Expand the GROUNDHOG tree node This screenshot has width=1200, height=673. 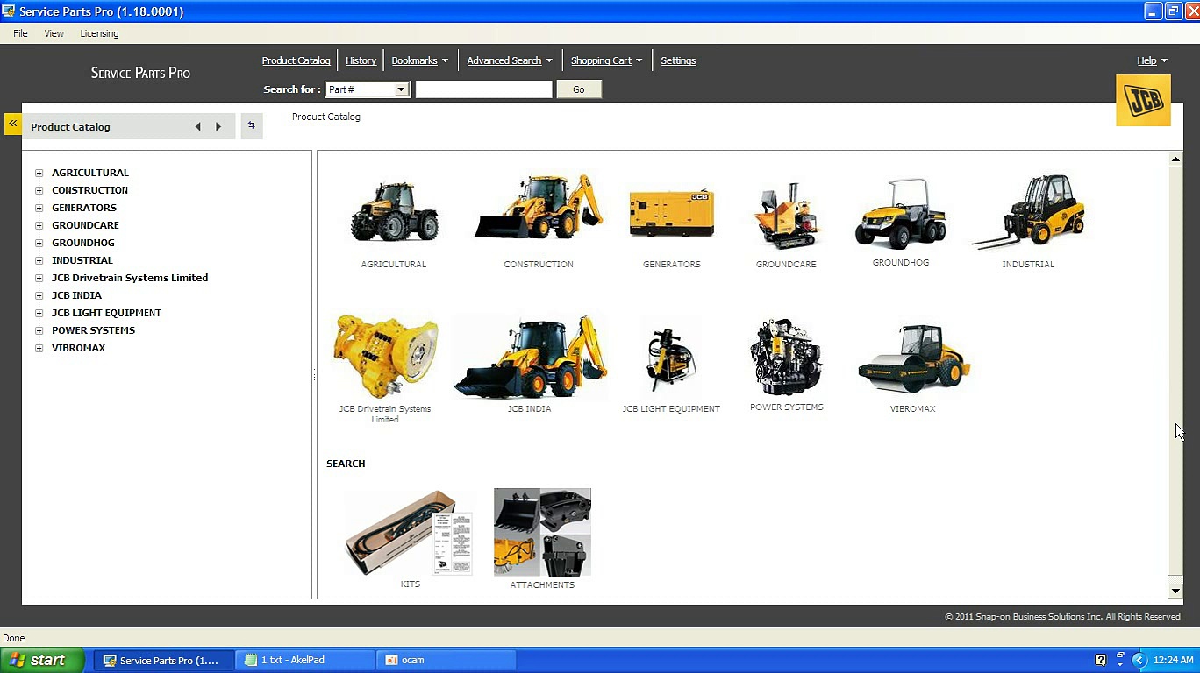[x=39, y=243]
